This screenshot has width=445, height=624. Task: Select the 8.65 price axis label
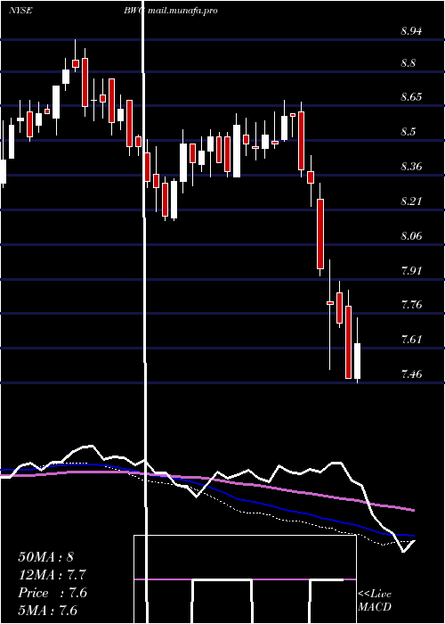click(x=411, y=96)
